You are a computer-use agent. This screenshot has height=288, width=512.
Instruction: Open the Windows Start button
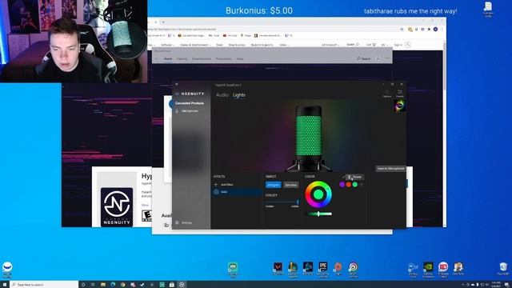pos(5,285)
